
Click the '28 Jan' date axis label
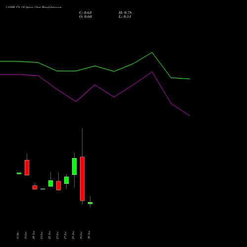[x=73, y=235]
